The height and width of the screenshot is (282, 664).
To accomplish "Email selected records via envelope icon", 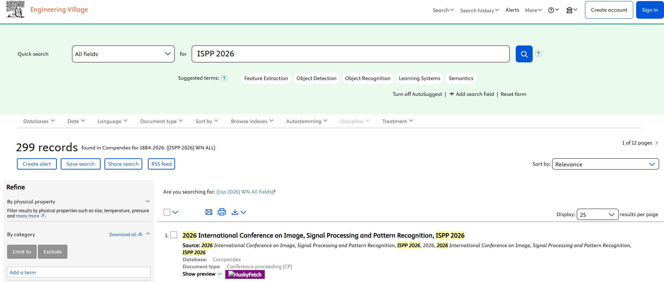I will [x=209, y=212].
